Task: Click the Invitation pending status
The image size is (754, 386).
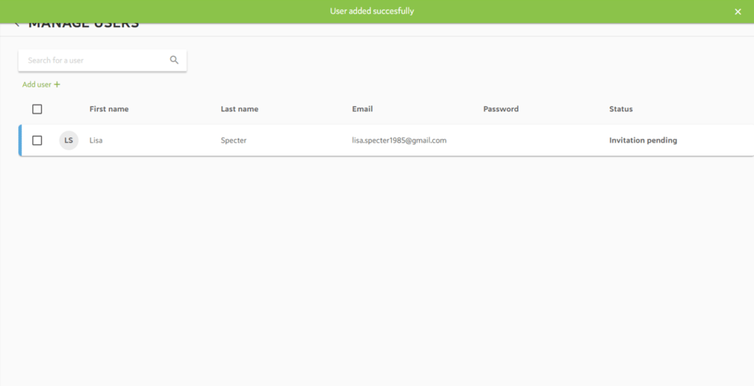Action: [643, 141]
